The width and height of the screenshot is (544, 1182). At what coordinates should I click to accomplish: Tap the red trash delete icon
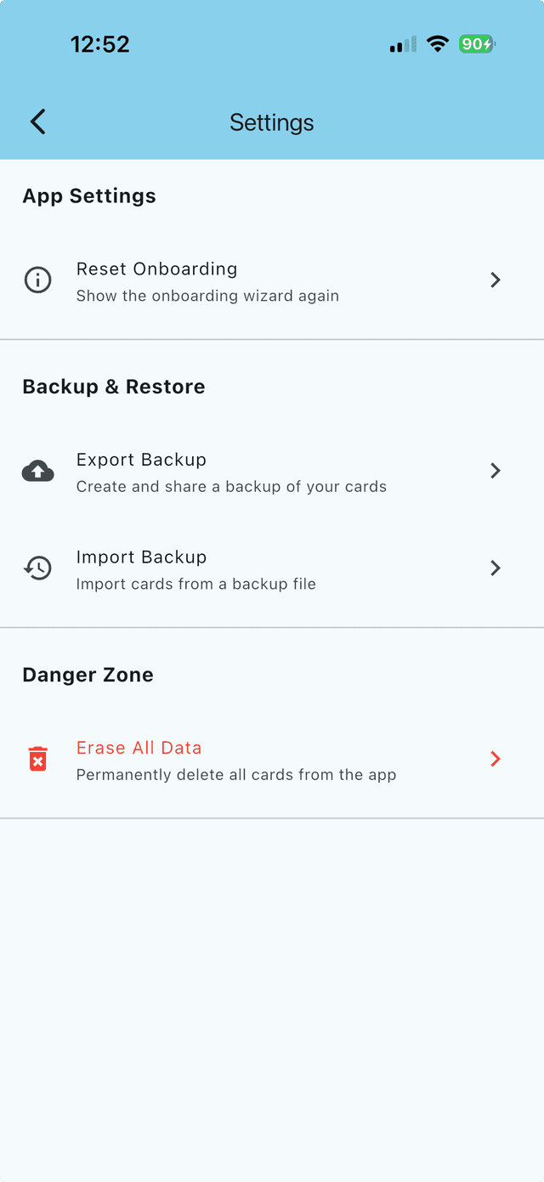(37, 759)
